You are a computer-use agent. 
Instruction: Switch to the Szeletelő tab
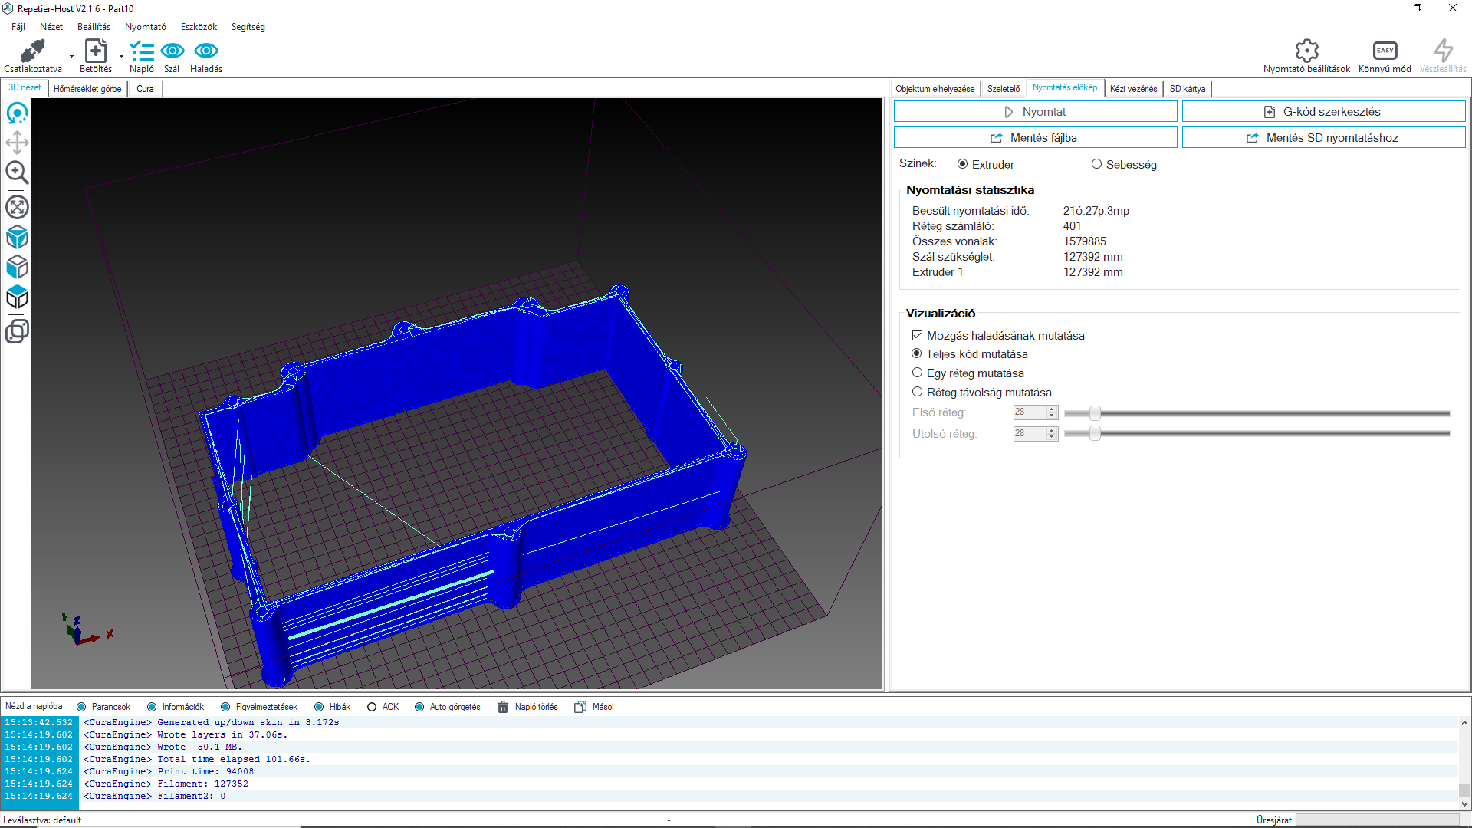click(x=1003, y=89)
